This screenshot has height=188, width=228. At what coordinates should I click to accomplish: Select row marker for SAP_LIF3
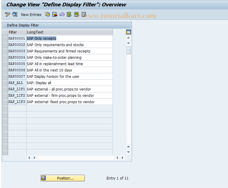click(x=5, y=102)
